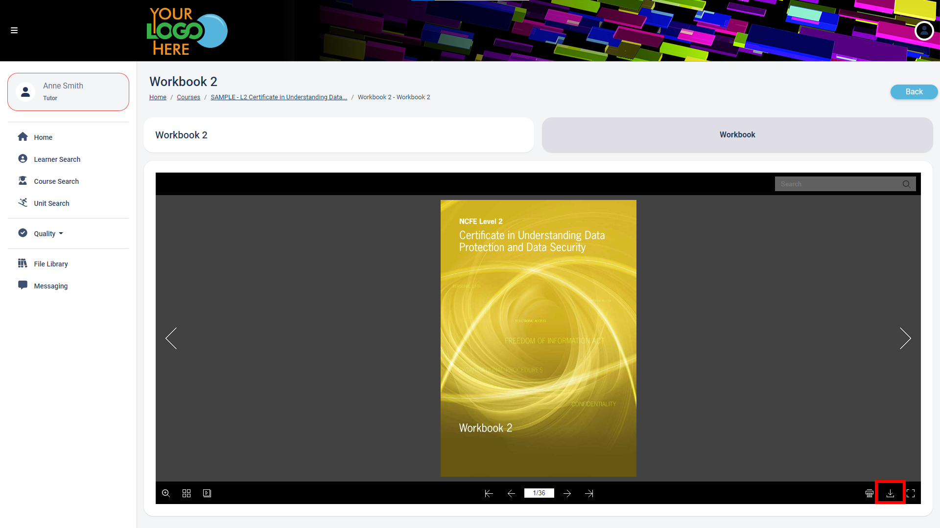940x528 pixels.
Task: Select the Workbook tab
Action: pos(737,135)
